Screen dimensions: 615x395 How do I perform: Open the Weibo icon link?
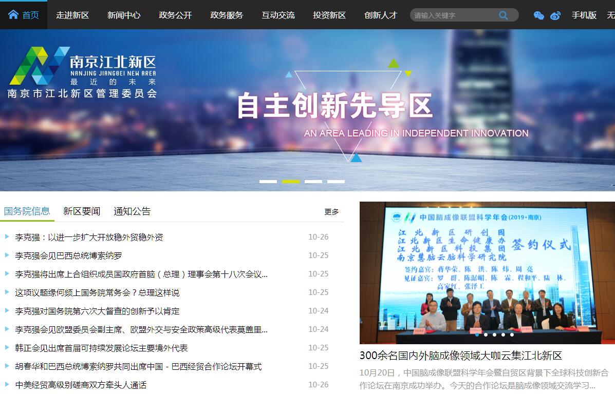pos(555,15)
